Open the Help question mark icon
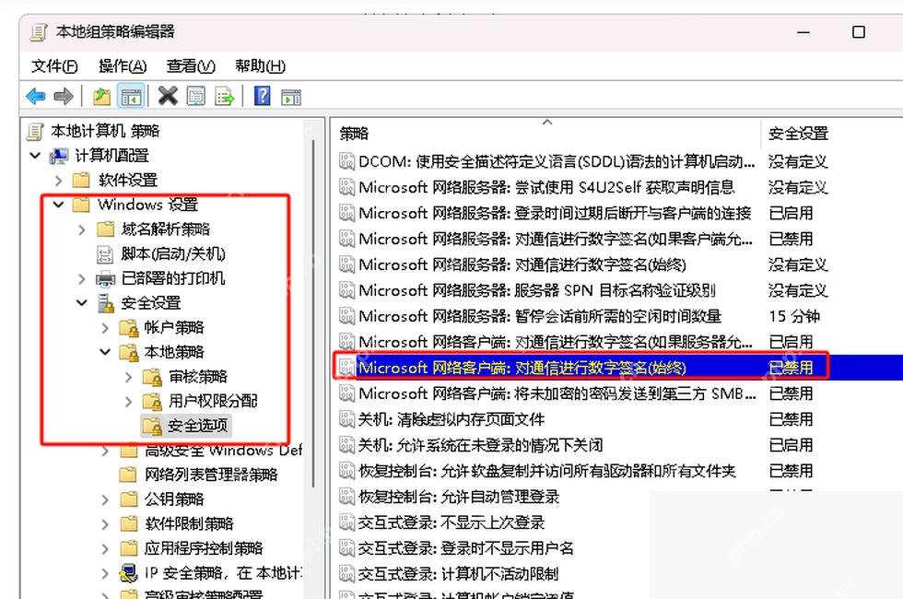 pyautogui.click(x=262, y=96)
